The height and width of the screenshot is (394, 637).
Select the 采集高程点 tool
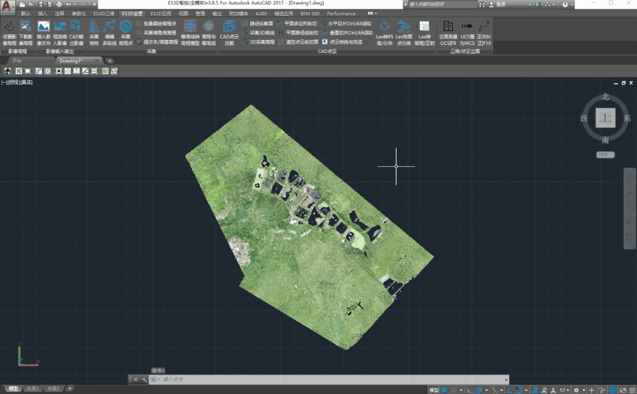[x=126, y=33]
